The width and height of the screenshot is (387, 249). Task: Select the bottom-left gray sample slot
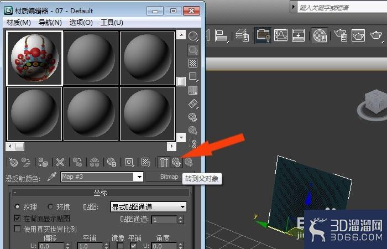(x=34, y=113)
